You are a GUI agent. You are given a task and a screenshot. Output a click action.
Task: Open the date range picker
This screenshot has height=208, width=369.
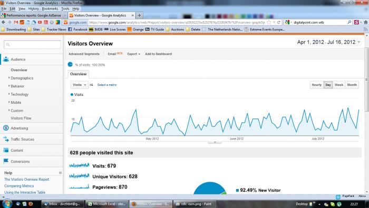click(328, 42)
